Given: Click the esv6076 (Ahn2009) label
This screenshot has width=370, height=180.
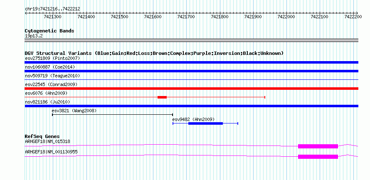Looking at the screenshot, I should click(46, 93).
